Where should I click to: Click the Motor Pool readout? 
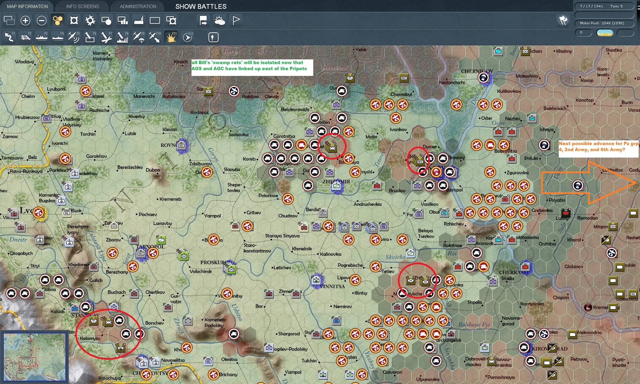[604, 23]
